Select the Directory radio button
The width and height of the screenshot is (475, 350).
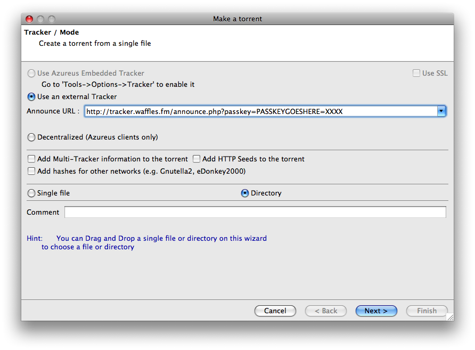pos(245,193)
